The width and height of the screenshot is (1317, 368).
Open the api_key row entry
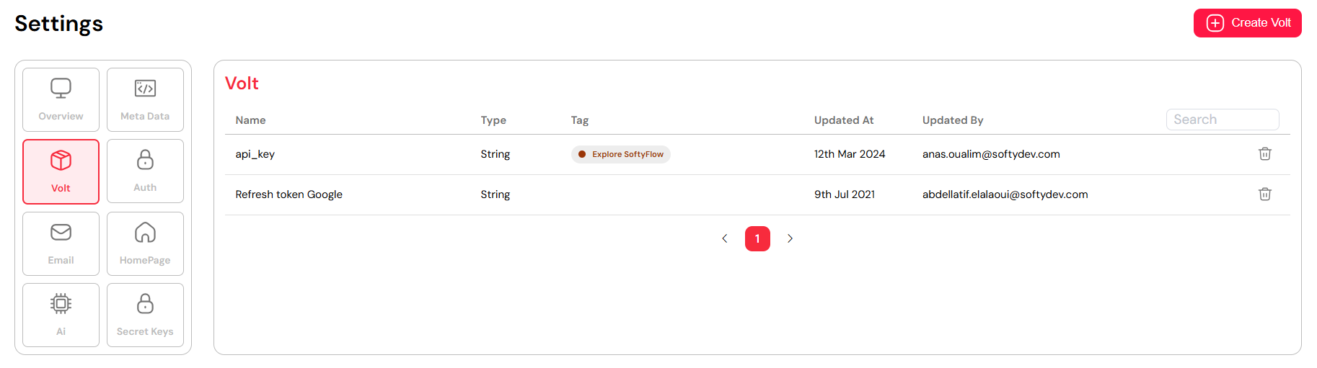coord(757,154)
